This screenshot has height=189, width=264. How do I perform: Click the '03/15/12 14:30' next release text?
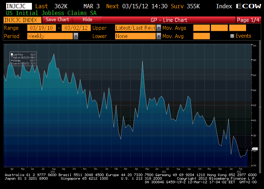pos(145,6)
